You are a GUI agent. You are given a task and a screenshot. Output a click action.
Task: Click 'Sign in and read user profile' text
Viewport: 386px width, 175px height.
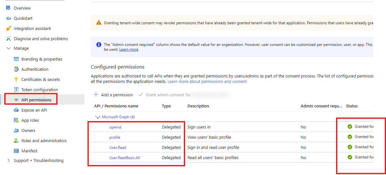pyautogui.click(x=213, y=147)
